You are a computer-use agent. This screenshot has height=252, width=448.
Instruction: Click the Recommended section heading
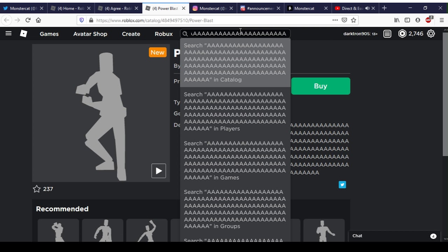tap(62, 209)
